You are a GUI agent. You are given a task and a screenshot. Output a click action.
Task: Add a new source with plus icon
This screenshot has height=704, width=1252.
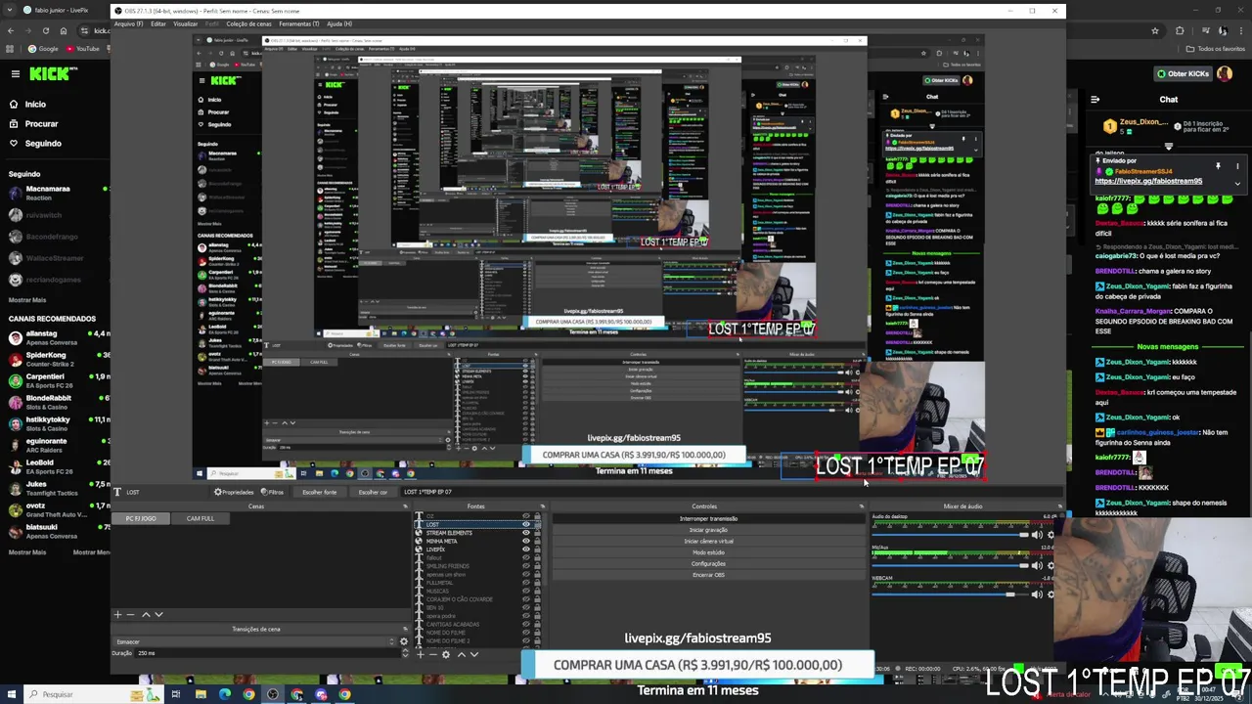pos(421,654)
